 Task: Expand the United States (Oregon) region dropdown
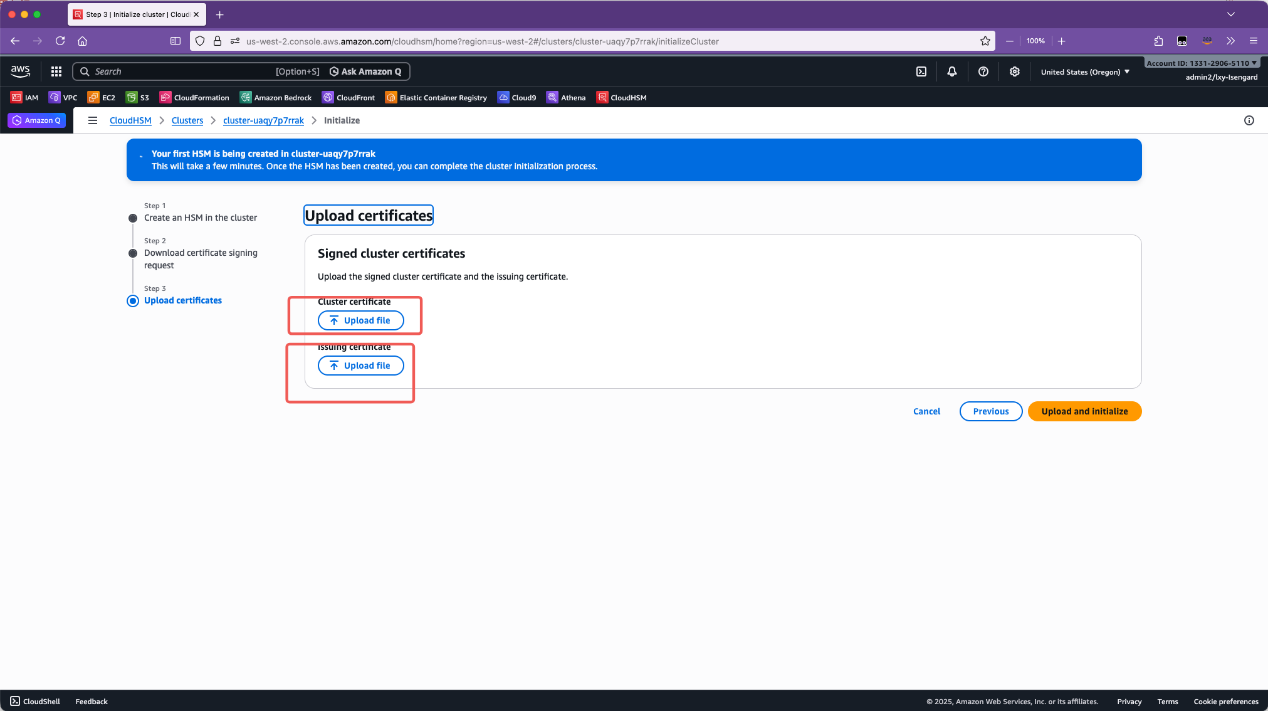1085,72
